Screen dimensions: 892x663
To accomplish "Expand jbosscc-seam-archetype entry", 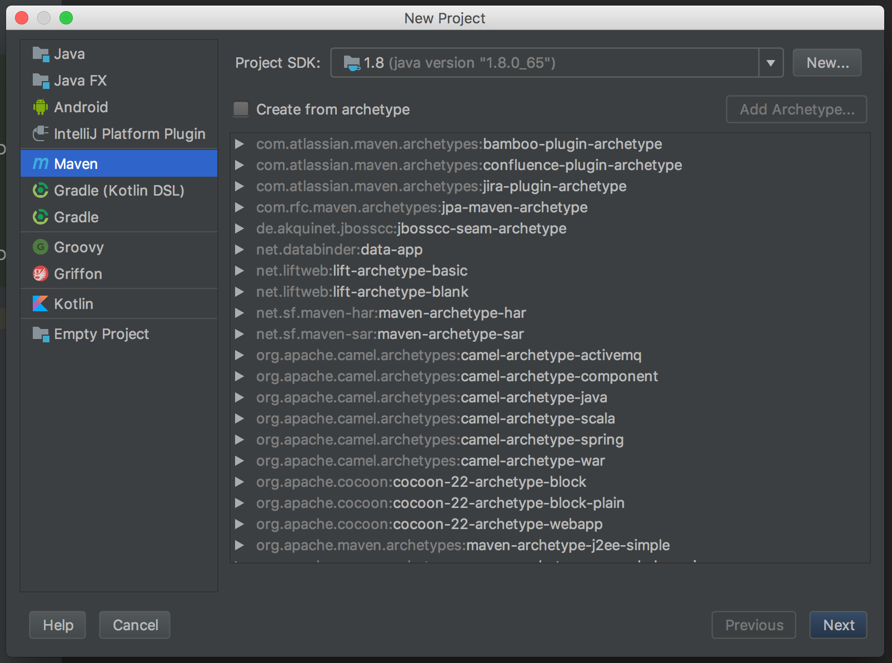I will coord(240,228).
